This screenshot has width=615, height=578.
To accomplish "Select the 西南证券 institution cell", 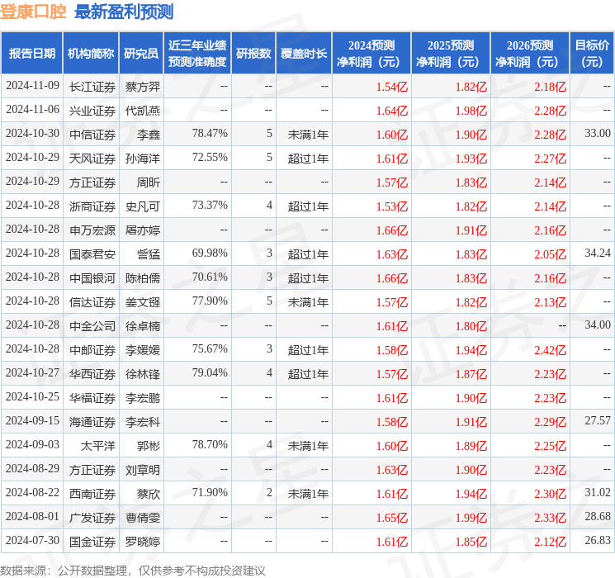I will [x=92, y=494].
